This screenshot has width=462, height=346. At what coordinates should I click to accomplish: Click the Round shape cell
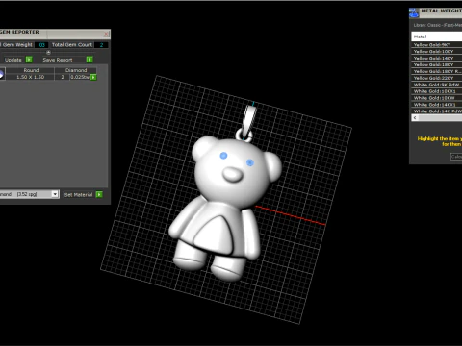(31, 70)
